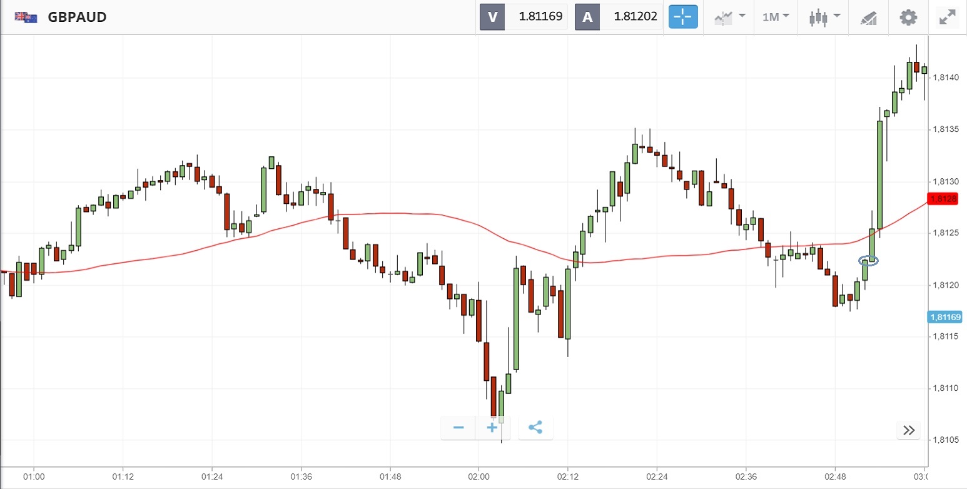Click the GBPAUD flag icon
This screenshot has width=967, height=489.
tap(26, 17)
